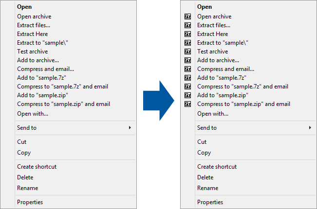This screenshot has width=317, height=209.
Task: Click 7z icon beside Extract to "sample\", right menu
Action: coord(187,43)
